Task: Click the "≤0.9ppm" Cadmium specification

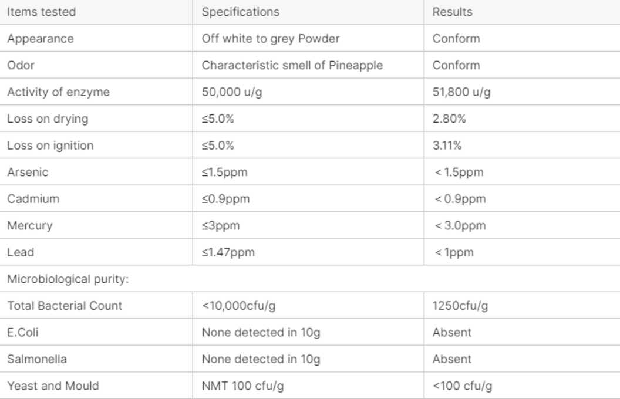Action: pyautogui.click(x=225, y=199)
